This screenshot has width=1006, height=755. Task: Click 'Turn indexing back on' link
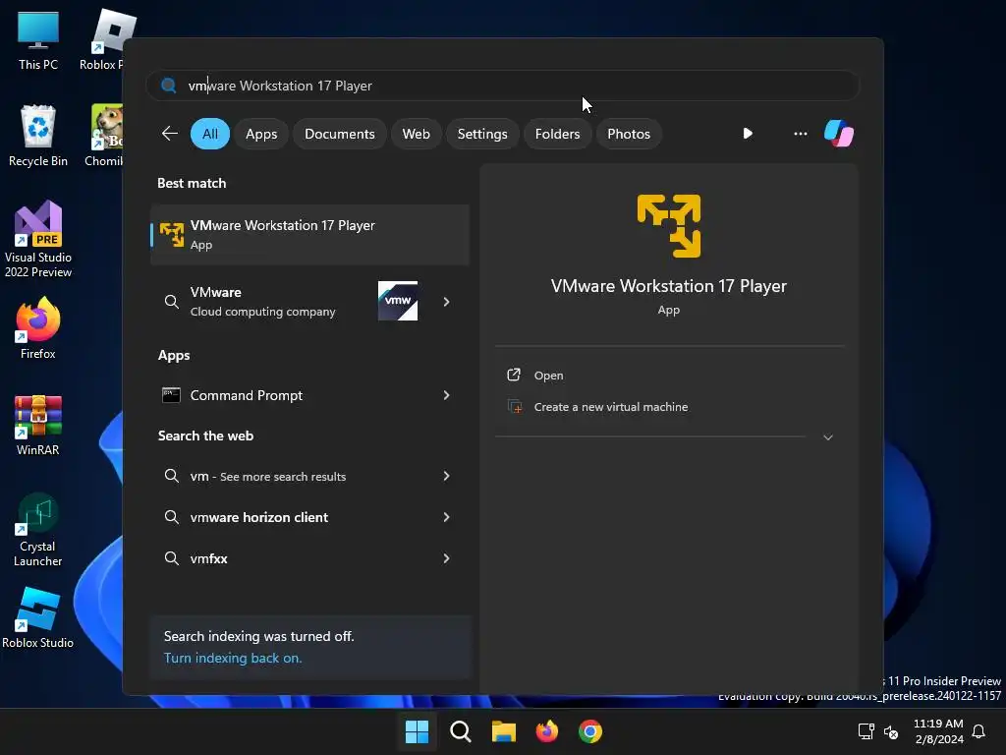tap(232, 658)
